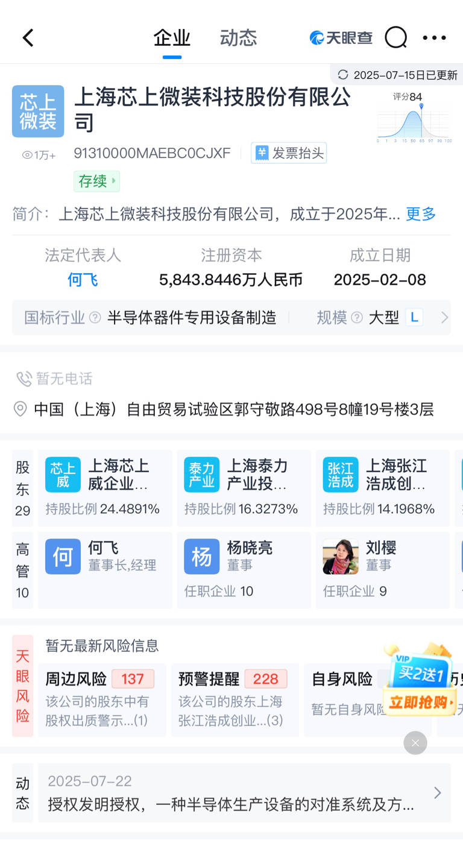This screenshot has width=463, height=846.
Task: Tap 刘樱's photo avatar
Action: coord(341,557)
